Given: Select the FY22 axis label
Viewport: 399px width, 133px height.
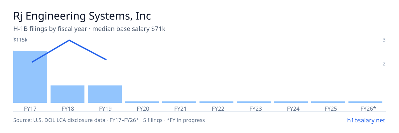Looking at the screenshot, I should 216,109.
